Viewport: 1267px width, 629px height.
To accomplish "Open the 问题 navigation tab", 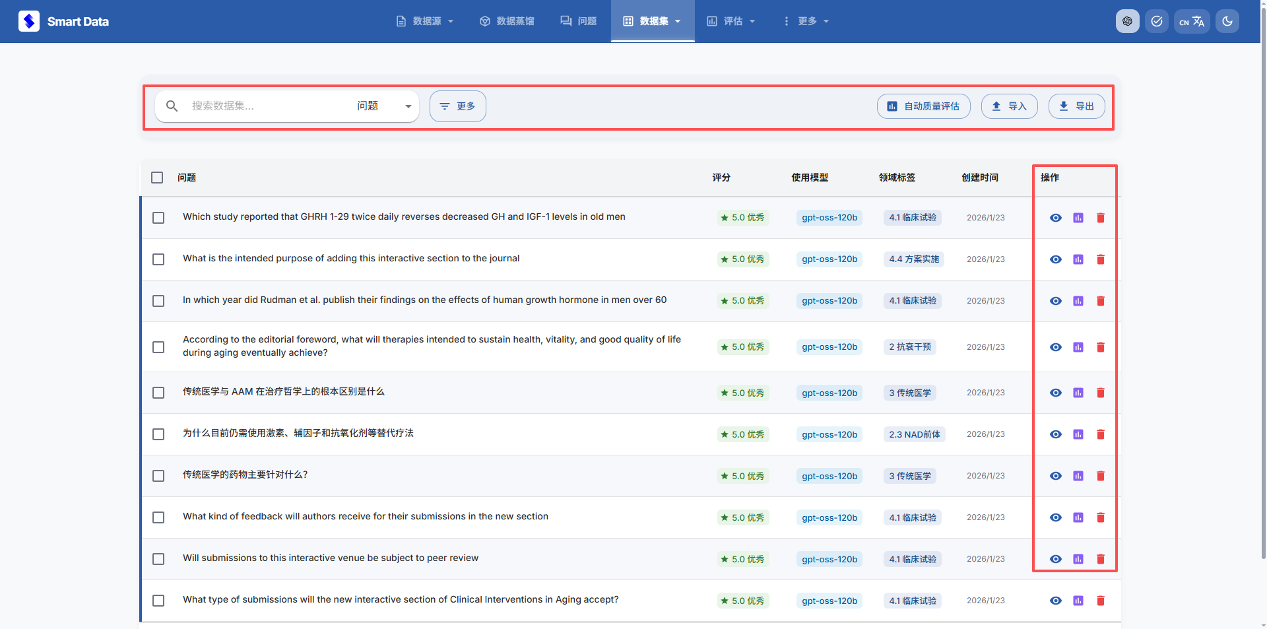I will [x=579, y=21].
